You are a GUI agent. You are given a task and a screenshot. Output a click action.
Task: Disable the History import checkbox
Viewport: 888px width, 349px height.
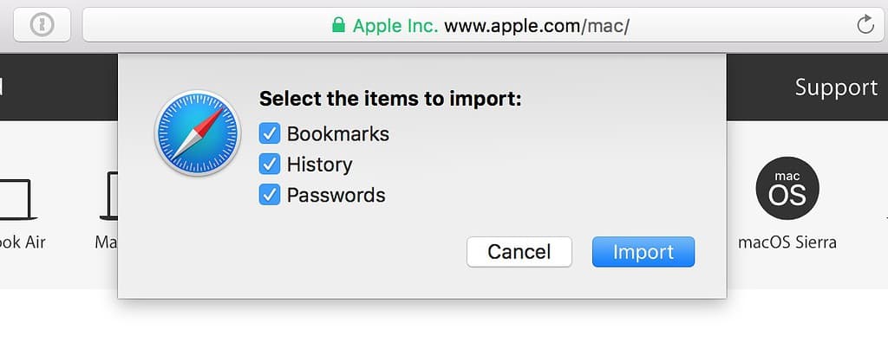click(270, 165)
